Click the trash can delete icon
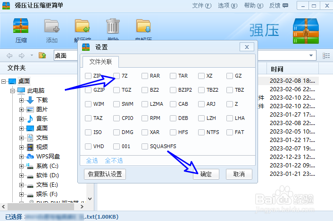 click(x=113, y=26)
